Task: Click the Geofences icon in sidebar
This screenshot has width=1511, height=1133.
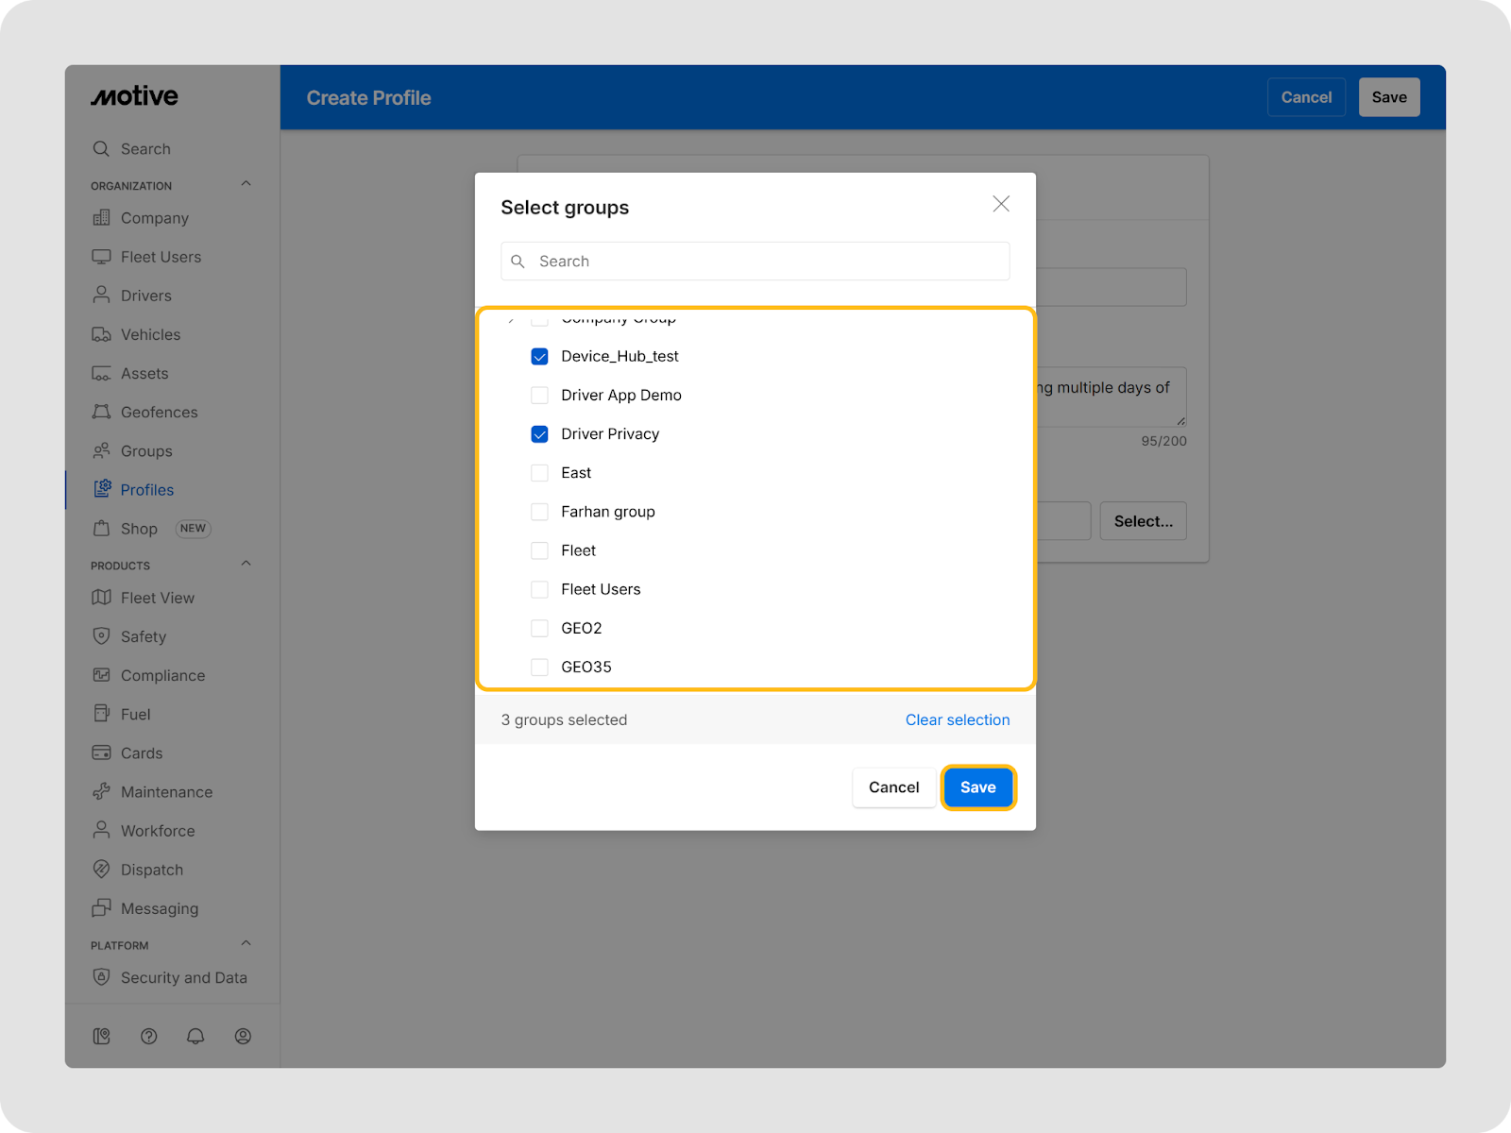Action: point(101,412)
